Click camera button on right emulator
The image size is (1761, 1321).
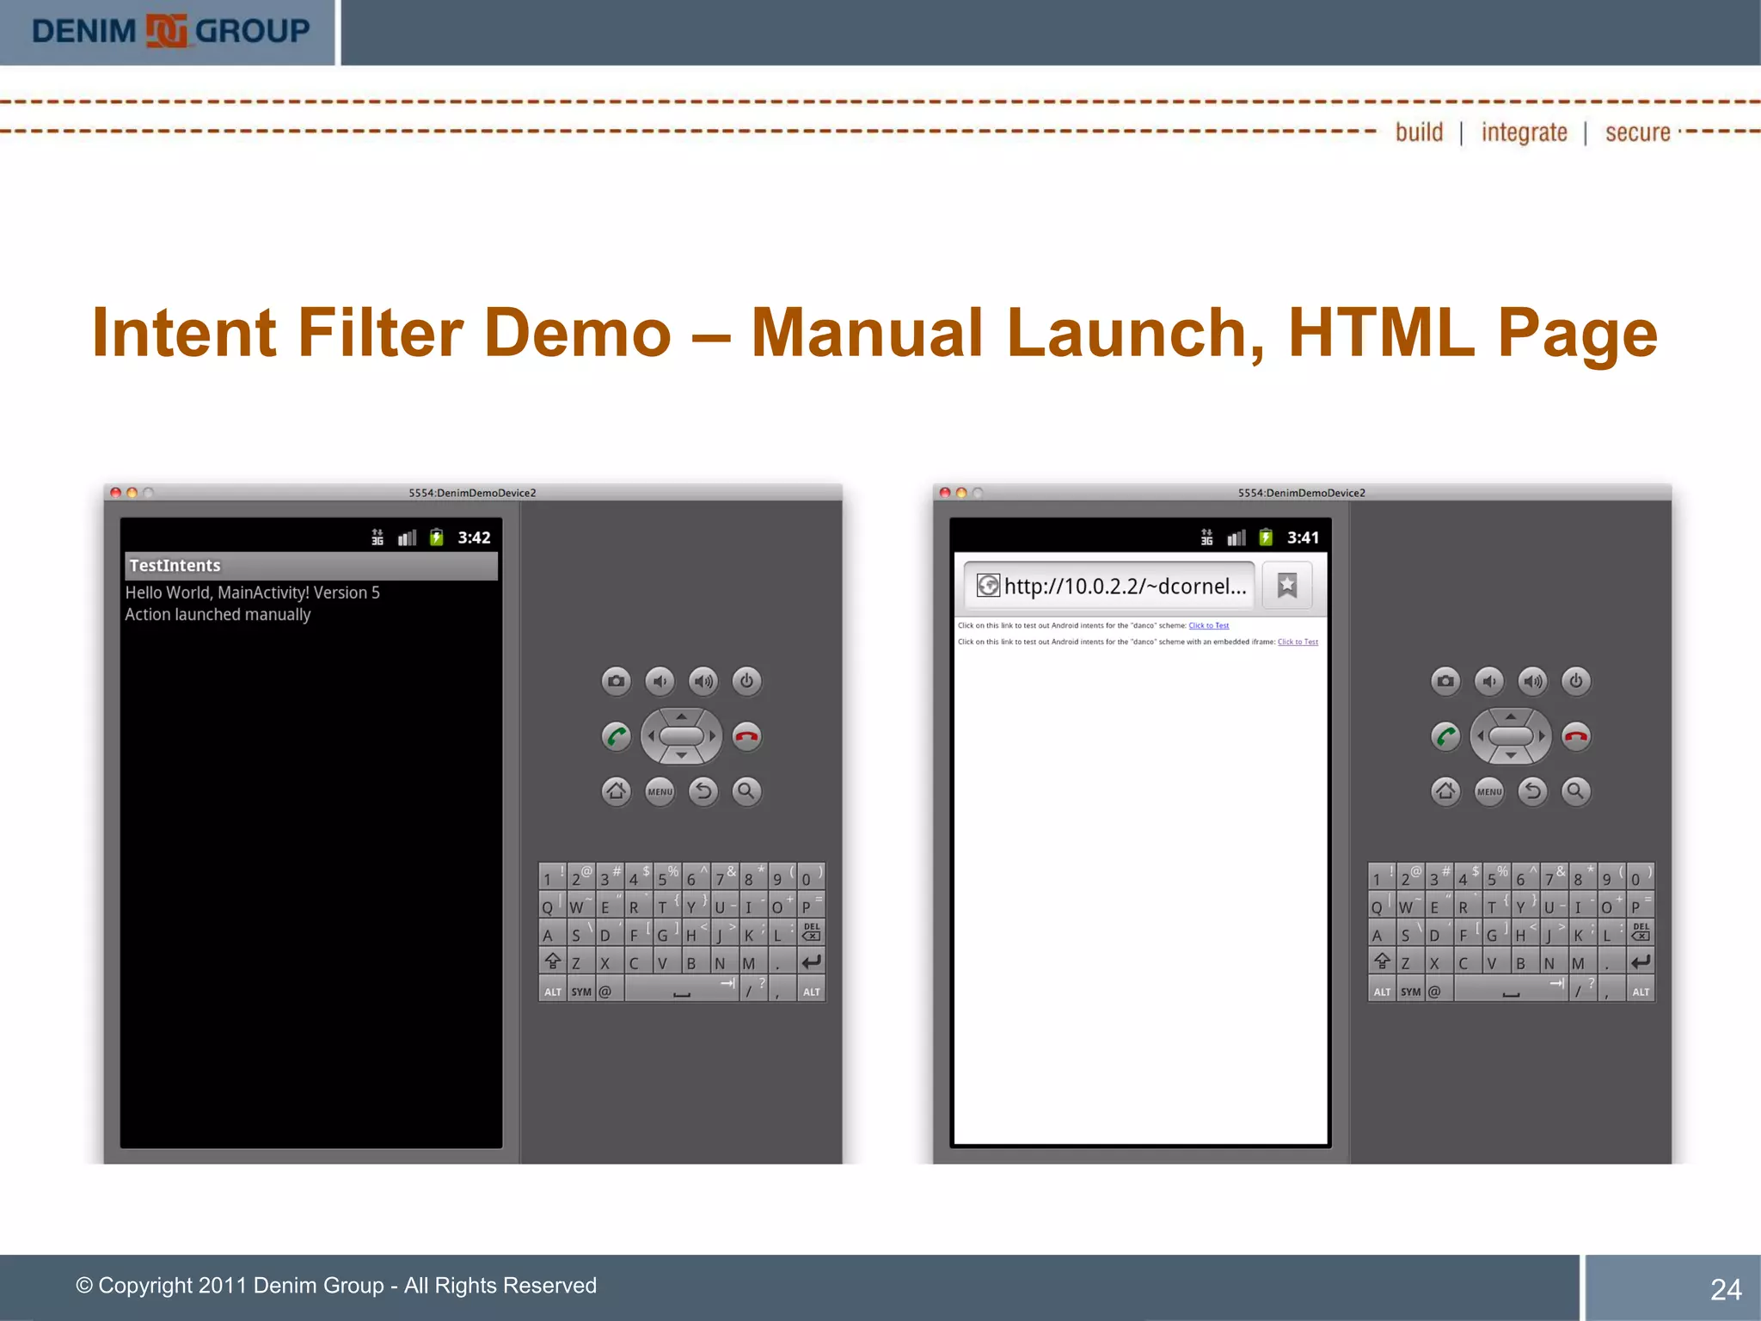(x=1445, y=681)
